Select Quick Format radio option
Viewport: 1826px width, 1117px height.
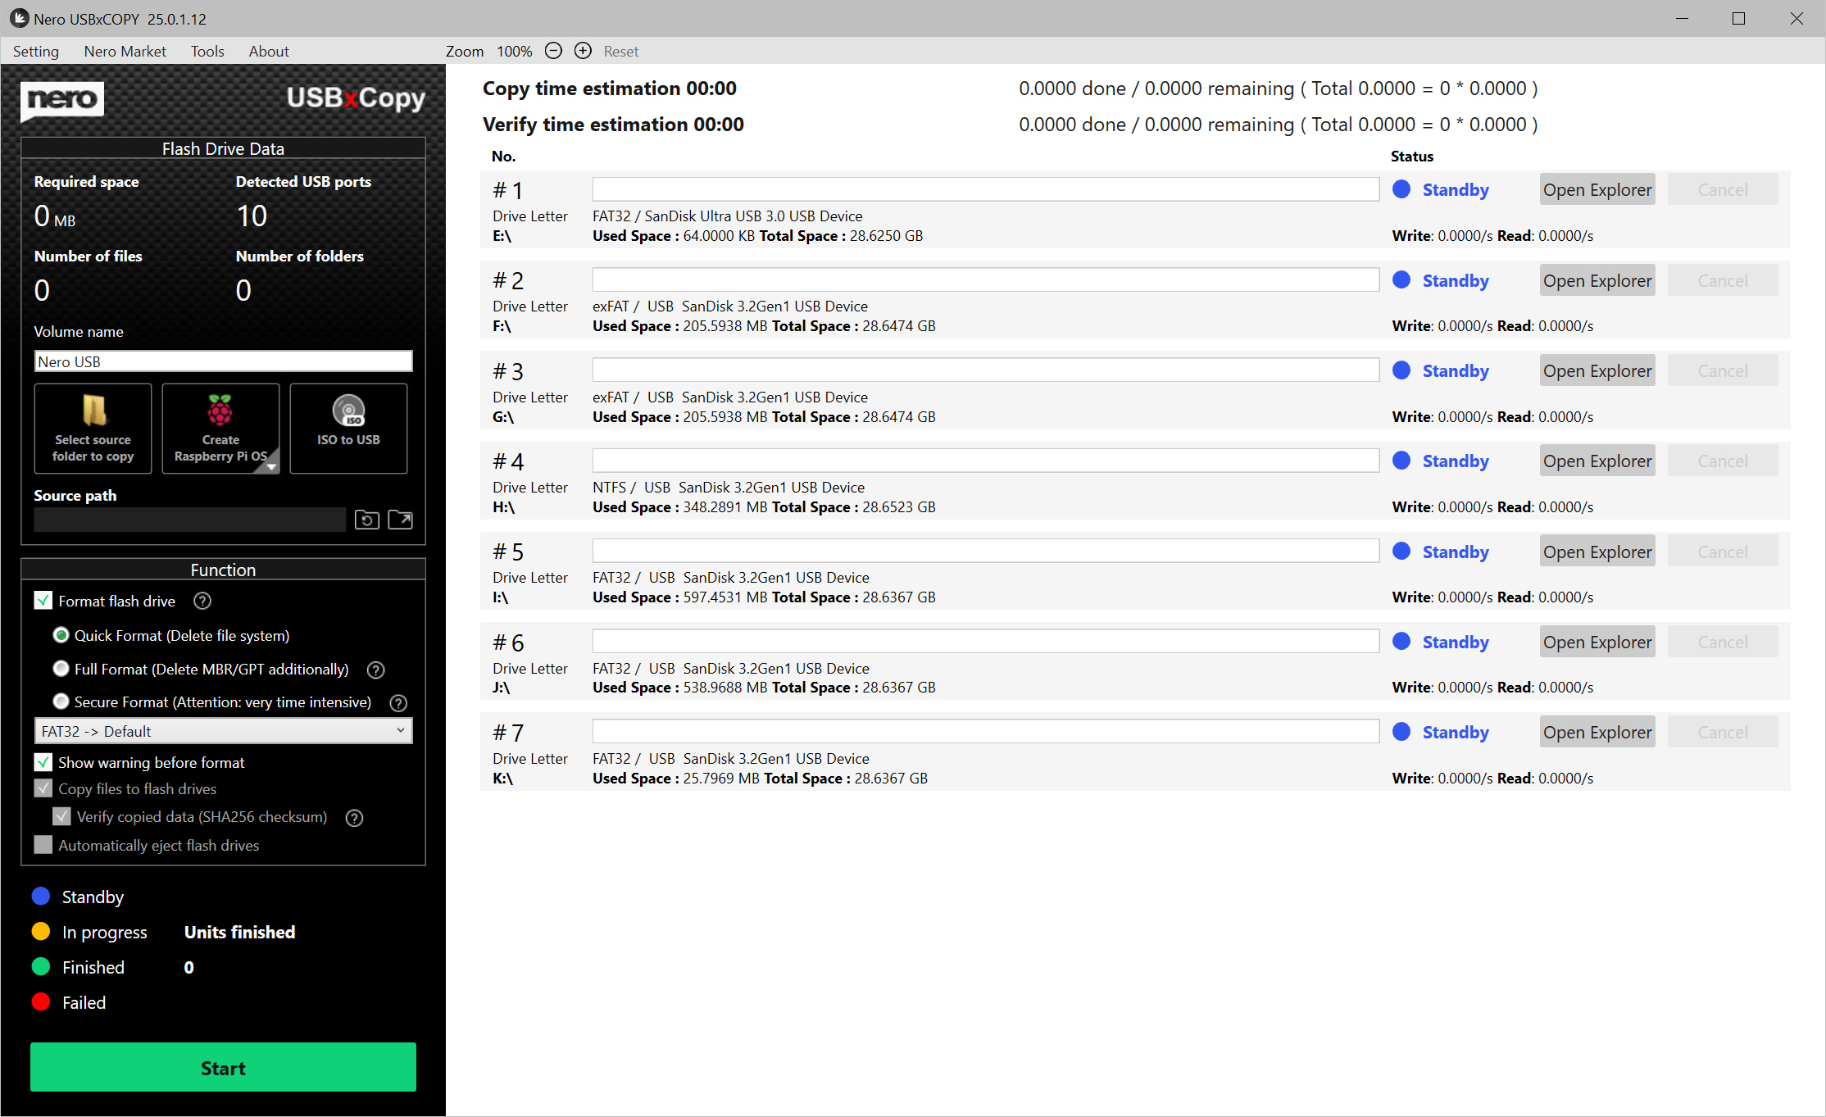(x=61, y=635)
